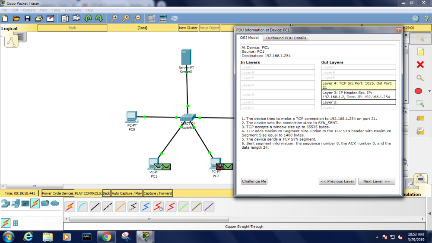Open the Options menu
The width and height of the screenshot is (432, 243).
click(x=29, y=10)
